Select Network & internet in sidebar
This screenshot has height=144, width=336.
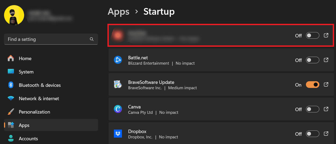click(39, 99)
